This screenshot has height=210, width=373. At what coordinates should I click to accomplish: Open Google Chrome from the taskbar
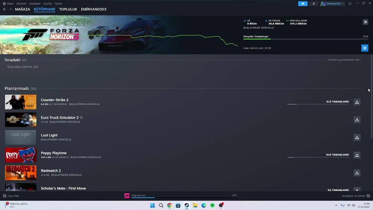(169, 205)
